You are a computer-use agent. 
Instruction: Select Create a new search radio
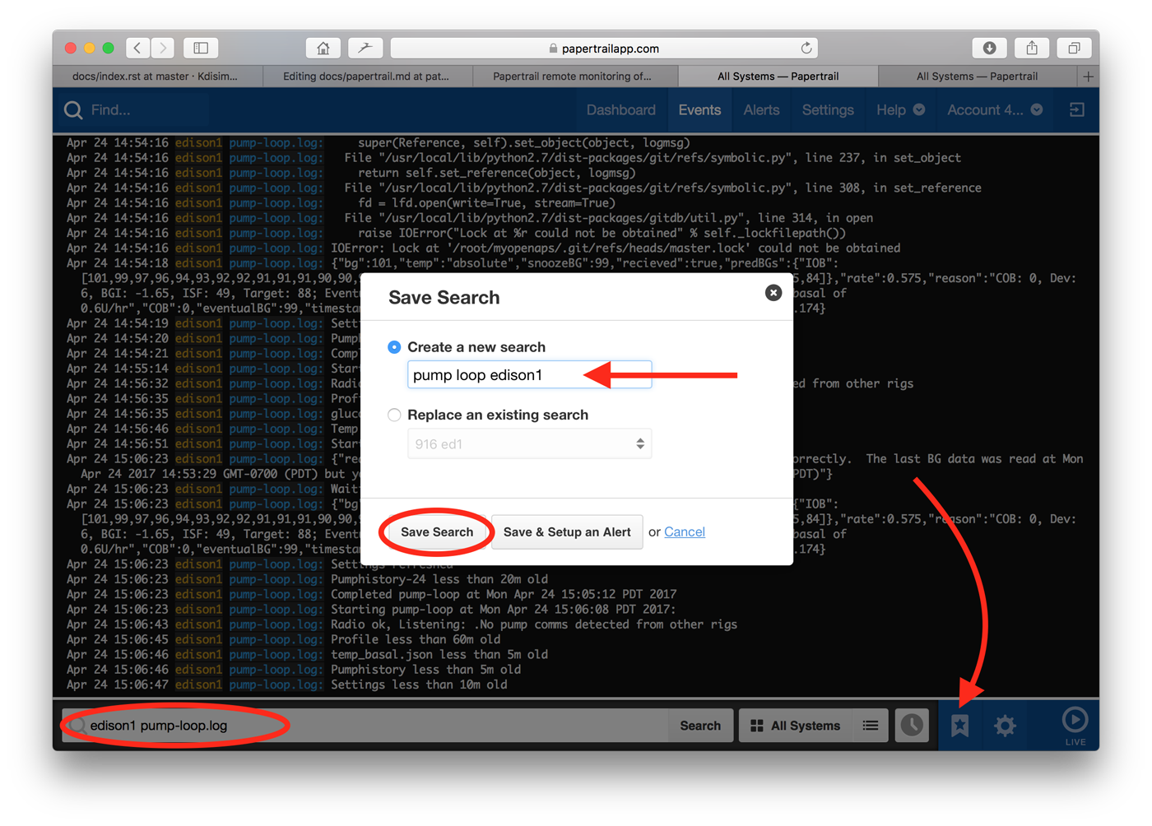point(394,347)
